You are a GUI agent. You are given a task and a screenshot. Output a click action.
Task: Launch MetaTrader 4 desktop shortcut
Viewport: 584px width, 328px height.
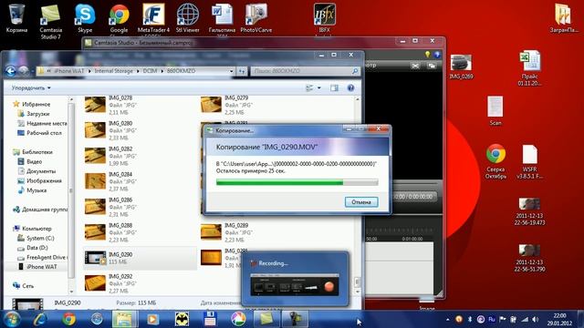[153, 18]
